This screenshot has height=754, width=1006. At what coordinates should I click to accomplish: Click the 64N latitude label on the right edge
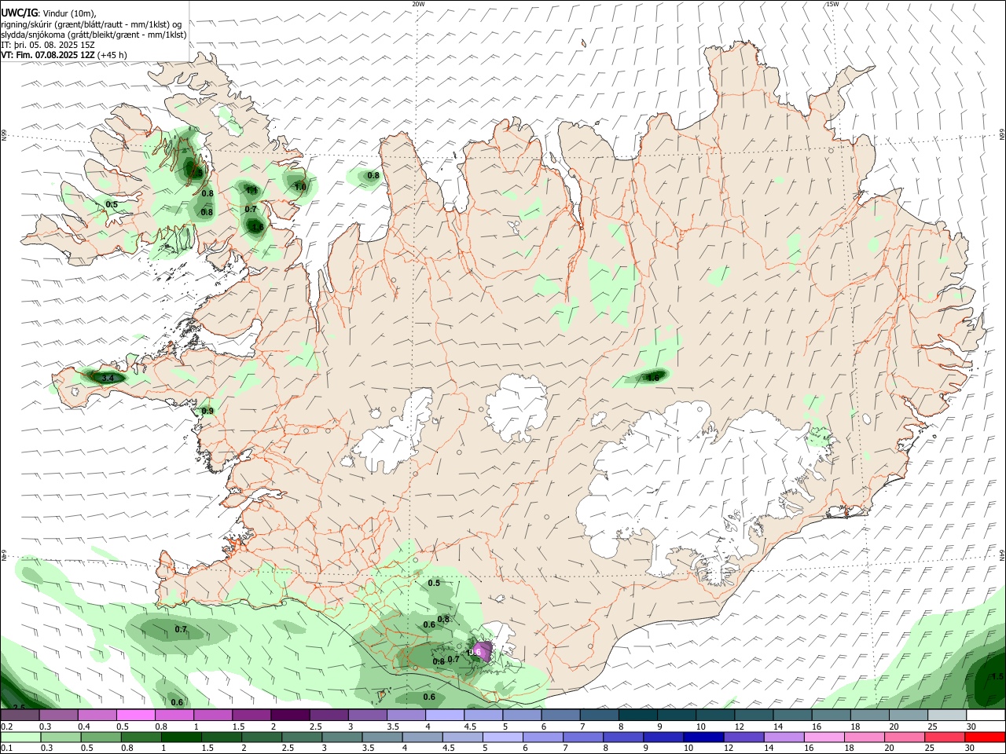[x=1002, y=555]
